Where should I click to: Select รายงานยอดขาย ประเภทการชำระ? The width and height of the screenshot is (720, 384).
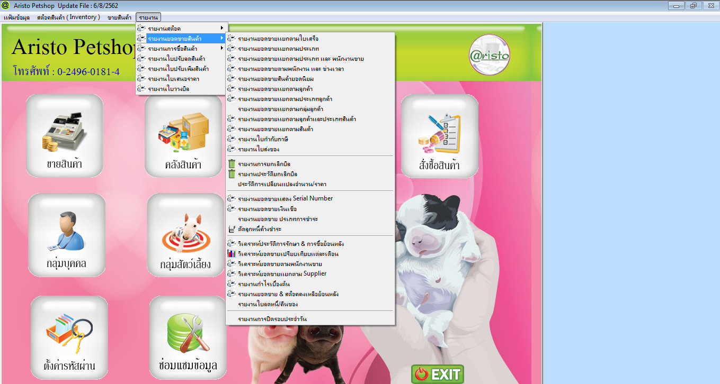pyautogui.click(x=310, y=219)
